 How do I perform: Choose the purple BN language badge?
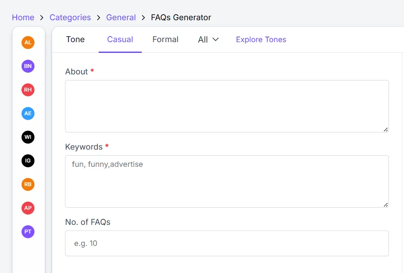click(x=28, y=66)
